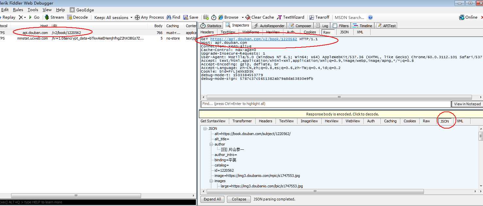This screenshot has height=206, width=483.
Task: Collapse the images tree node
Action: pyautogui.click(x=211, y=181)
